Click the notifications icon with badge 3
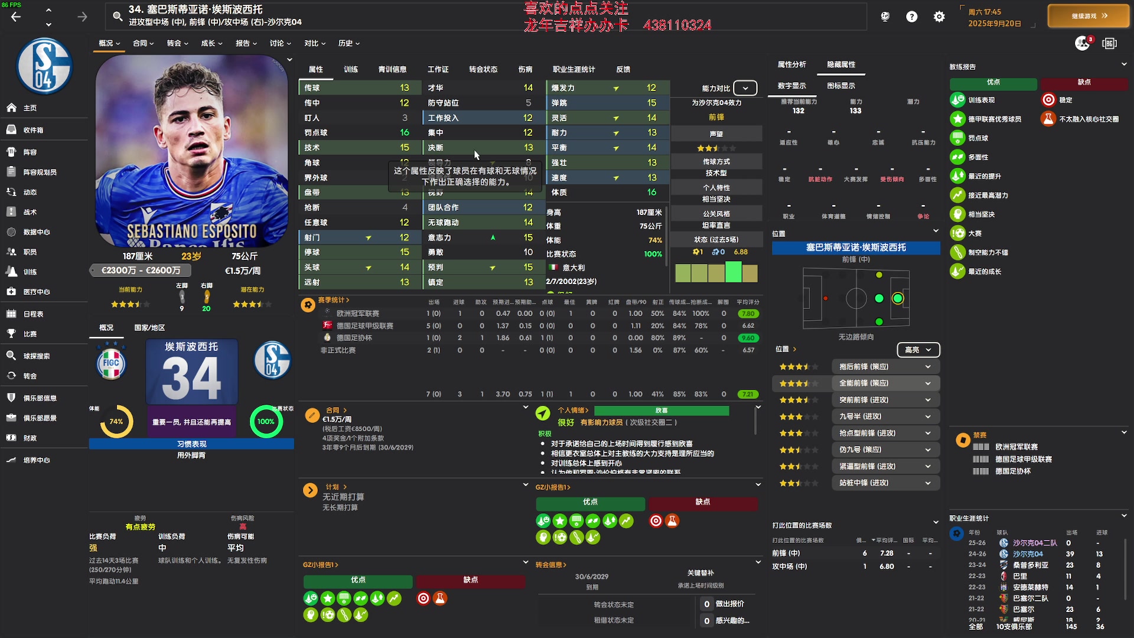1134x638 pixels. pyautogui.click(x=1083, y=43)
